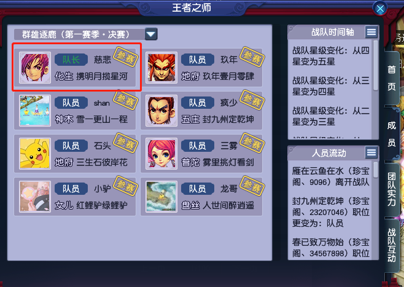Expand the 群雄逐鹿 season dropdown arrow

151,34
